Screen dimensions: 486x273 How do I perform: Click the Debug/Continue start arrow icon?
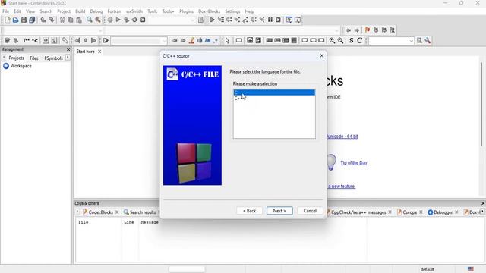(213, 20)
